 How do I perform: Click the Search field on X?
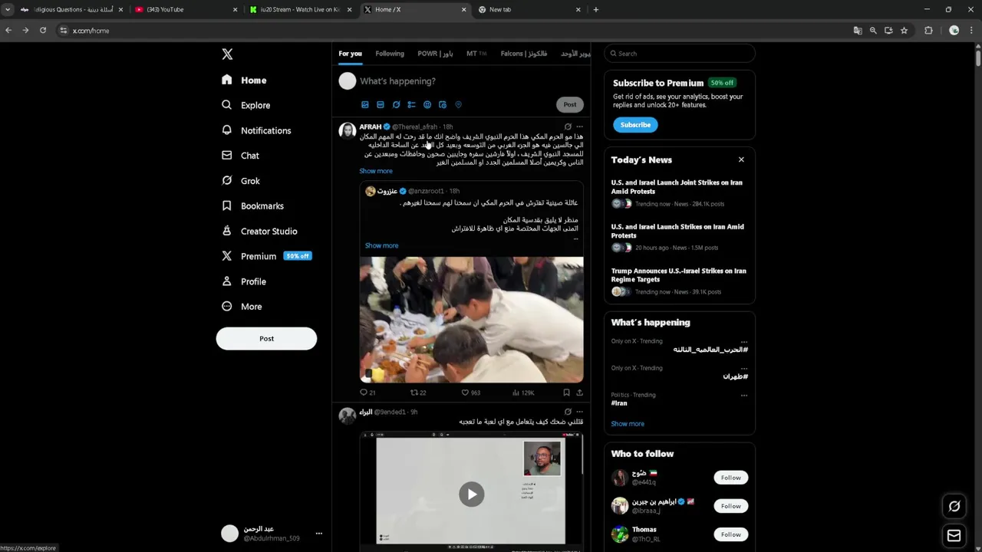pos(680,54)
